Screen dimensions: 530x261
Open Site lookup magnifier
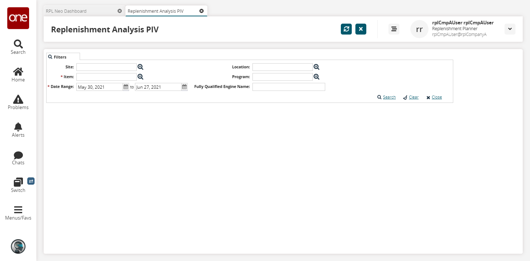(140, 67)
